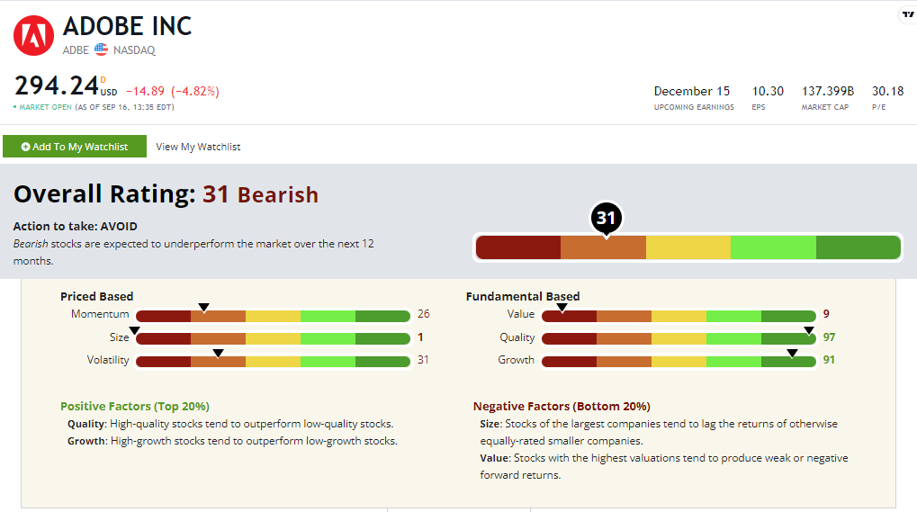Click the Overall Rating: 31 Bearish heading

[166, 194]
